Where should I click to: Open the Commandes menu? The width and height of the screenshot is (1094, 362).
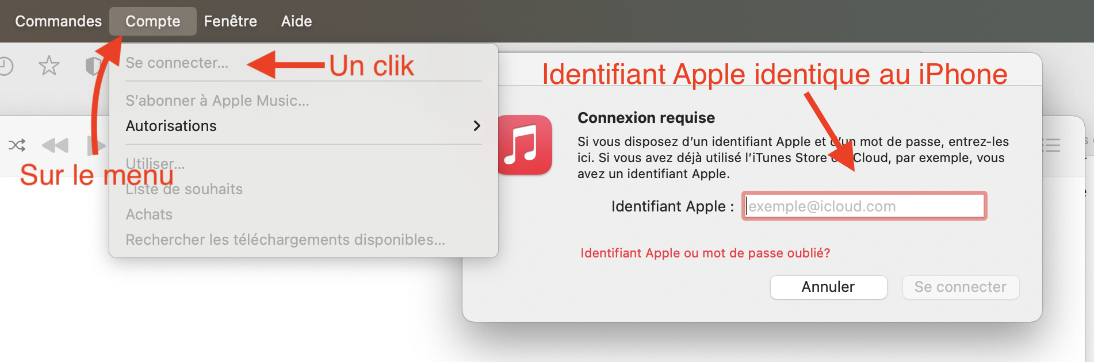point(58,21)
